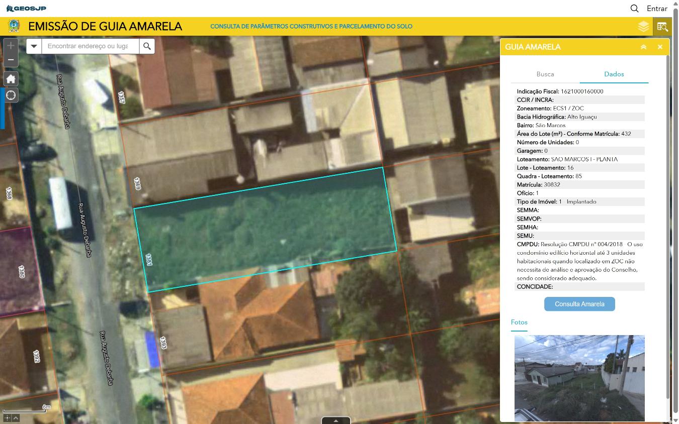The width and height of the screenshot is (679, 424).
Task: Zoom out on the map
Action: 11,60
